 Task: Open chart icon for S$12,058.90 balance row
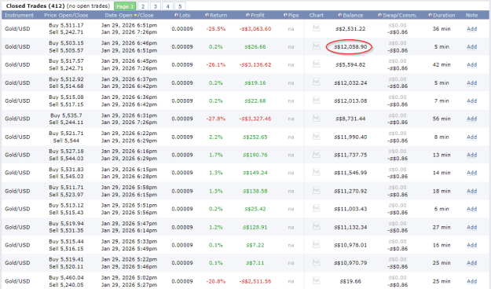click(x=317, y=46)
